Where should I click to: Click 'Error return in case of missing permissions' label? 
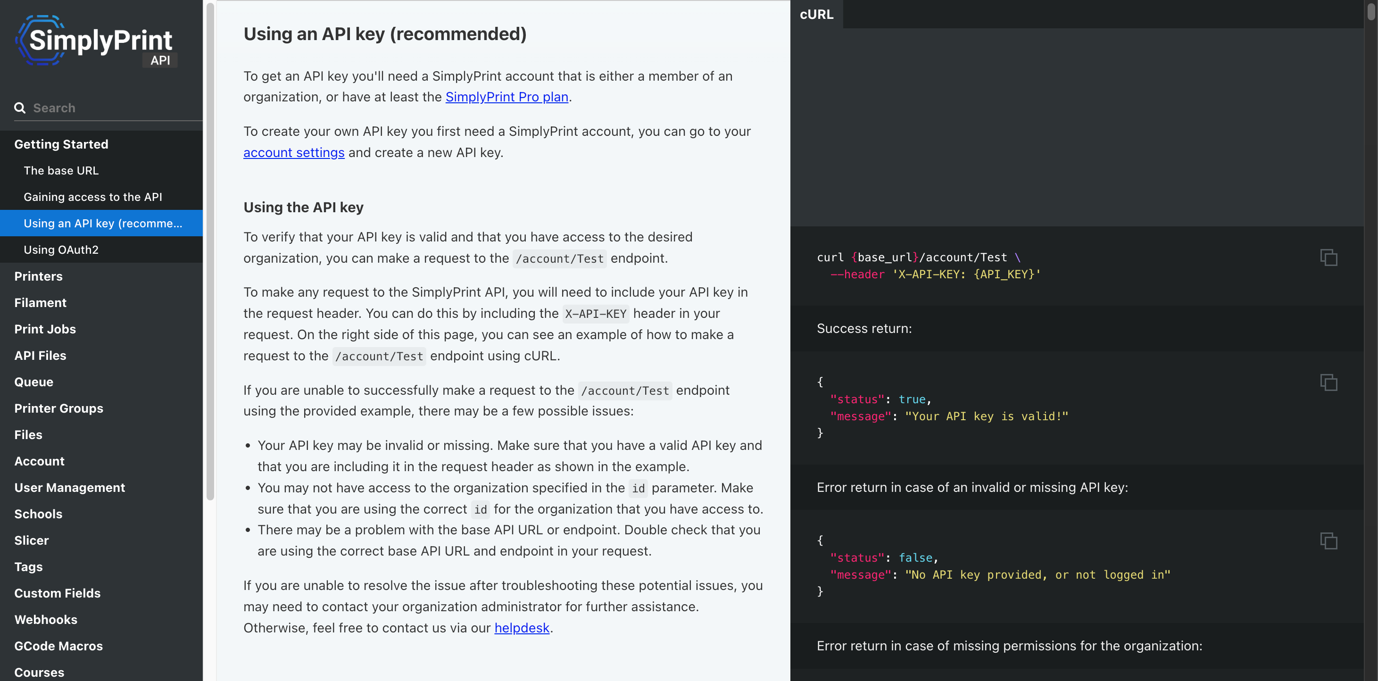point(1009,646)
